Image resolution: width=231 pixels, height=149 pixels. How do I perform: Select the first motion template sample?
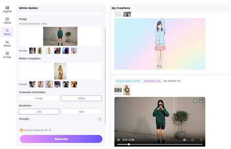pyautogui.click(x=32, y=84)
